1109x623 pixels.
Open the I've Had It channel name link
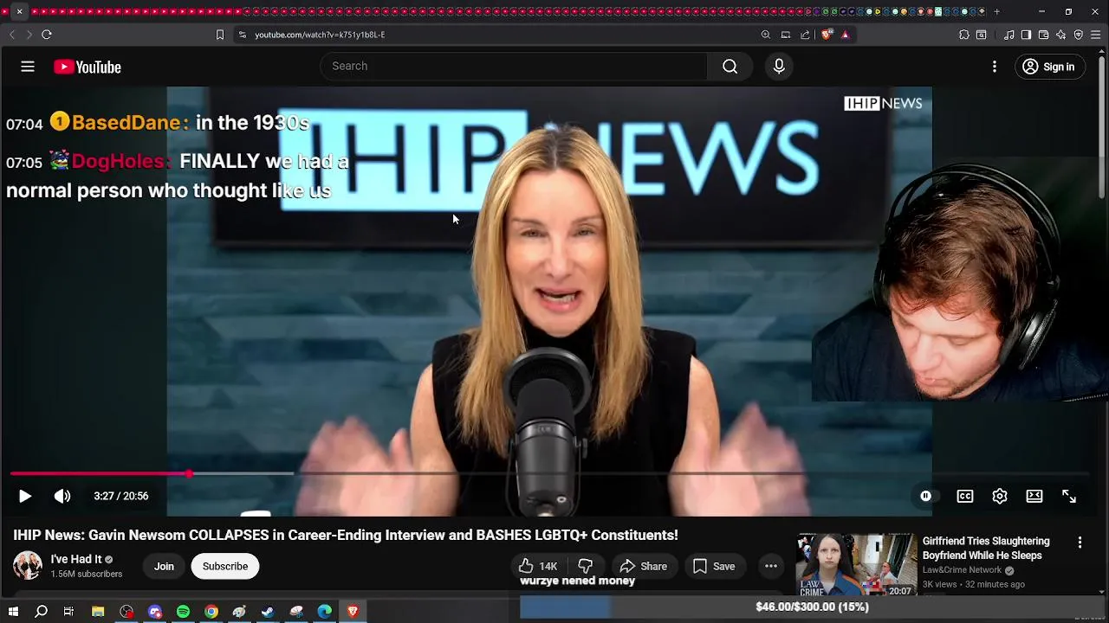(76, 559)
